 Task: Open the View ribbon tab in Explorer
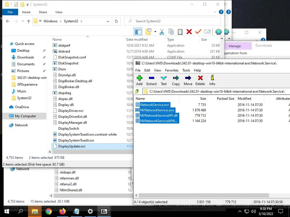(59, 12)
